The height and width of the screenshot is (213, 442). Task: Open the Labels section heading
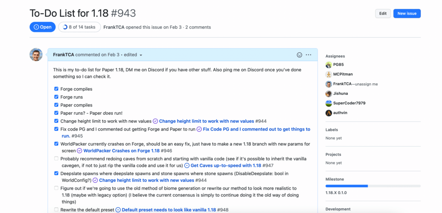(331, 130)
